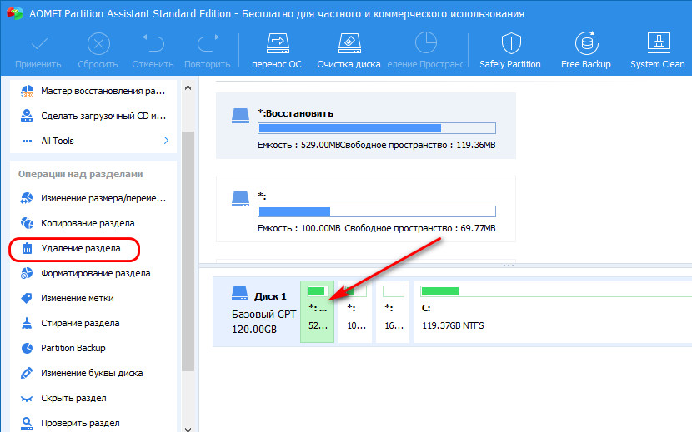This screenshot has width=692, height=432.
Task: Launch Мастер восстановления раздела wizard
Action: (x=93, y=91)
